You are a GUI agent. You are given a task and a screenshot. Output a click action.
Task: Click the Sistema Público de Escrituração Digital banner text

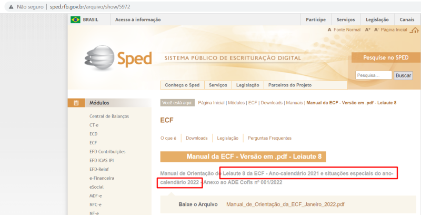(x=233, y=58)
